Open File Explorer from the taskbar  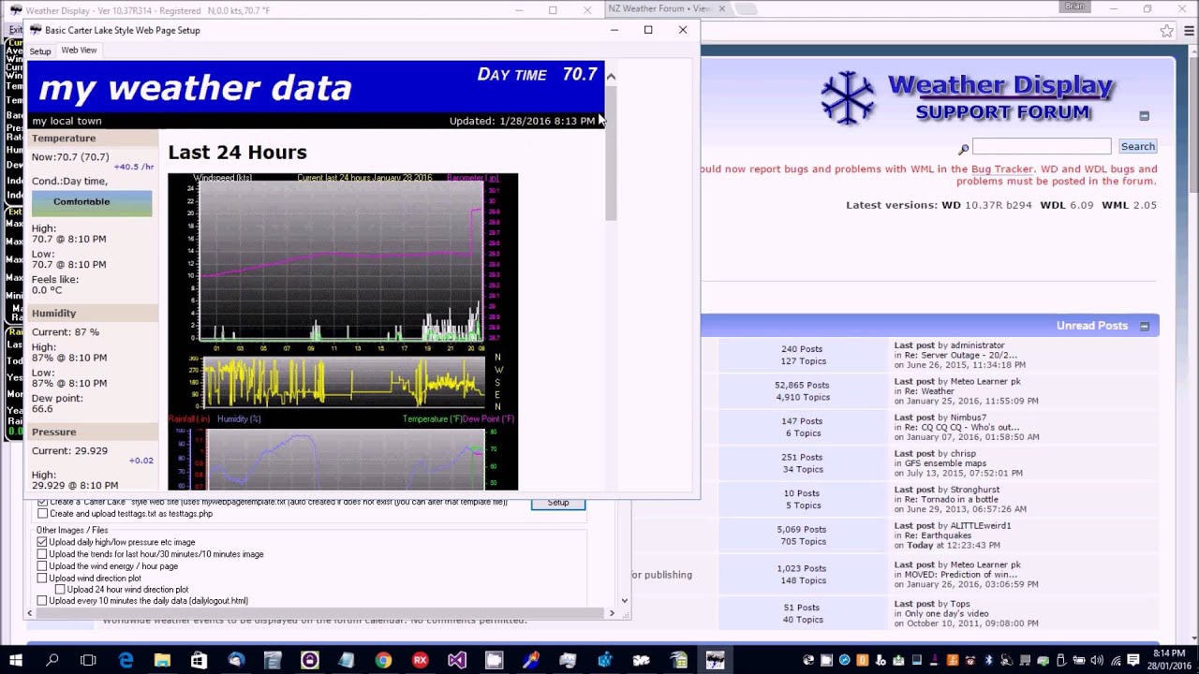[162, 660]
